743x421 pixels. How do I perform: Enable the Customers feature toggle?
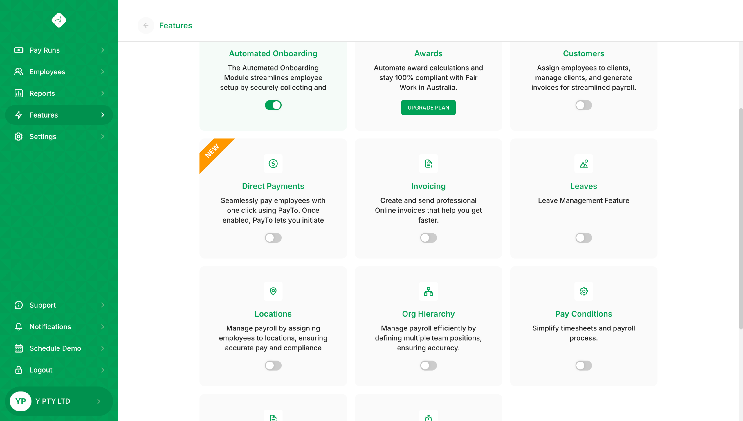[x=583, y=105]
